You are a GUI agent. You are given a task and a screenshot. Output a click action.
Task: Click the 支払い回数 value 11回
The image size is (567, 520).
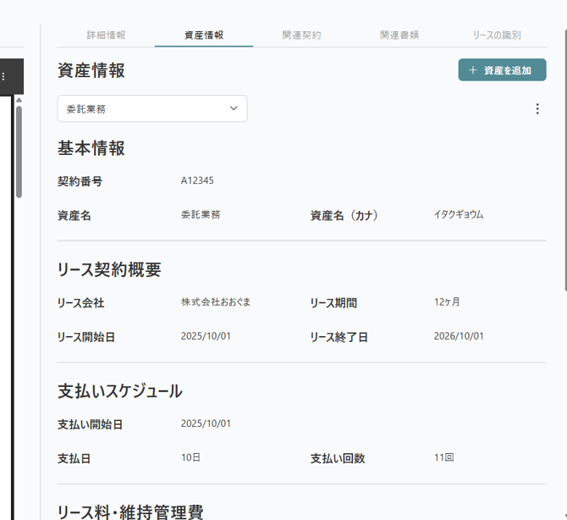443,457
